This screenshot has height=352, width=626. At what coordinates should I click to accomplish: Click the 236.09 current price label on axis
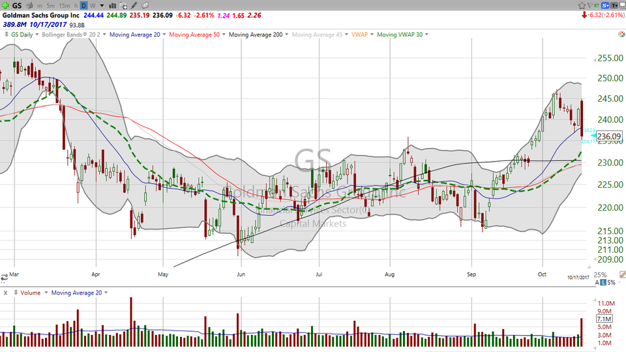pyautogui.click(x=609, y=136)
